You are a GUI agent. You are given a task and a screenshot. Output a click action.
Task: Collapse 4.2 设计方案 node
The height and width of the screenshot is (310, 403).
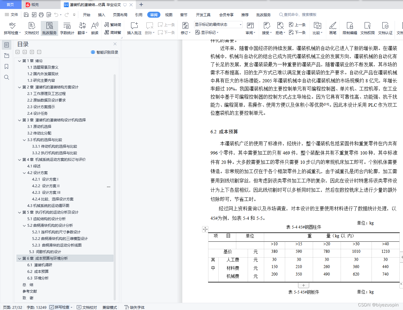pyautogui.click(x=24, y=173)
